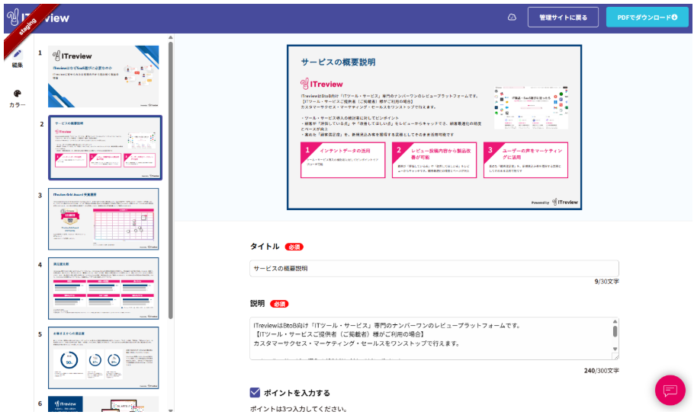This screenshot has width=694, height=418.
Task: Select slide 4 bar chart thumbnail
Action: coord(104,289)
